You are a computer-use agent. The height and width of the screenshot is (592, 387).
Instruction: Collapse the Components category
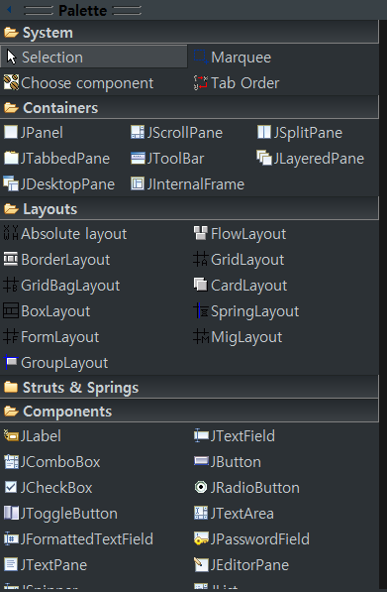point(189,412)
